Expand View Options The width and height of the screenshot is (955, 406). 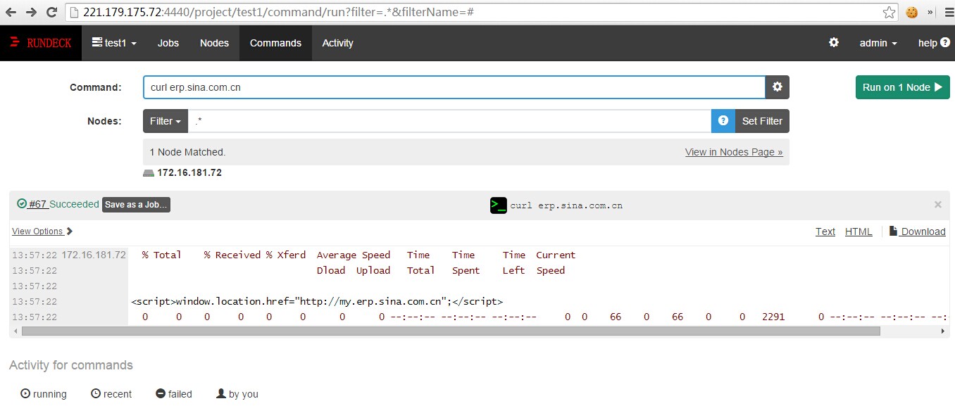tap(42, 231)
